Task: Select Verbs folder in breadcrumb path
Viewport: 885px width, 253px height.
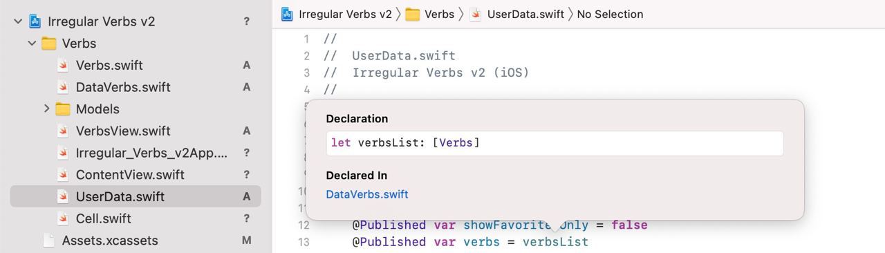Action: pyautogui.click(x=439, y=14)
